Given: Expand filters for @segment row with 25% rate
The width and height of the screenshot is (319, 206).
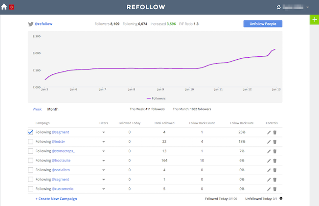Looking at the screenshot, I should coord(104,132).
